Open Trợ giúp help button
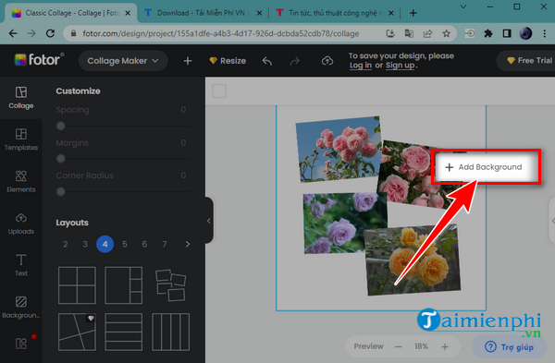555x363 pixels. point(509,346)
